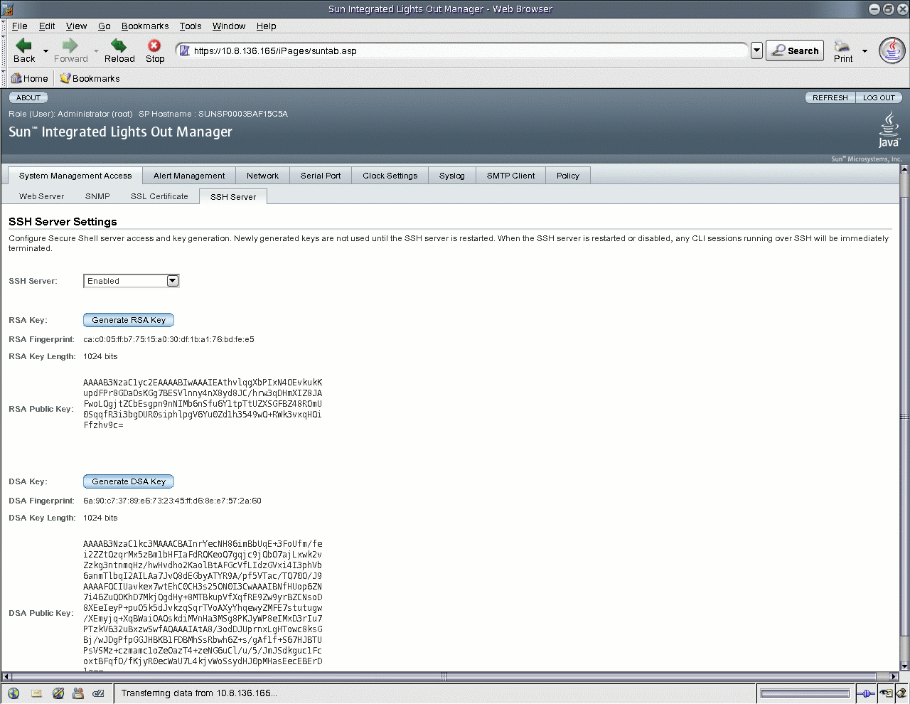This screenshot has height=704, width=910.
Task: Click the IRC chat icon in status bar
Action: pos(99,693)
